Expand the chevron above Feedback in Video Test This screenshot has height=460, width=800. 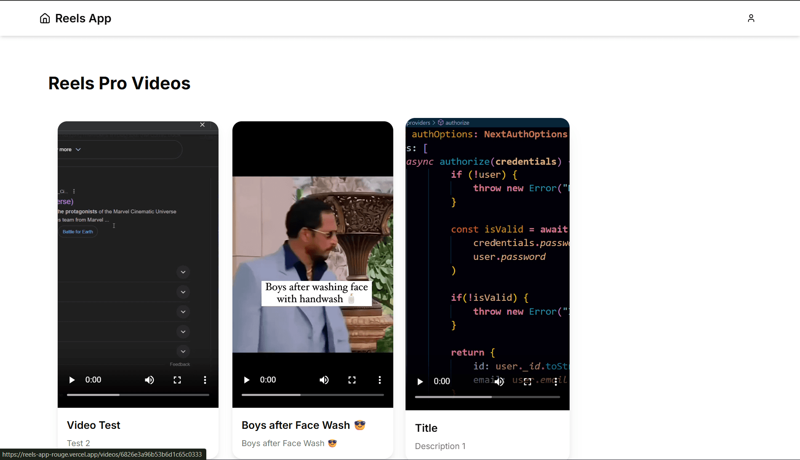pos(183,351)
